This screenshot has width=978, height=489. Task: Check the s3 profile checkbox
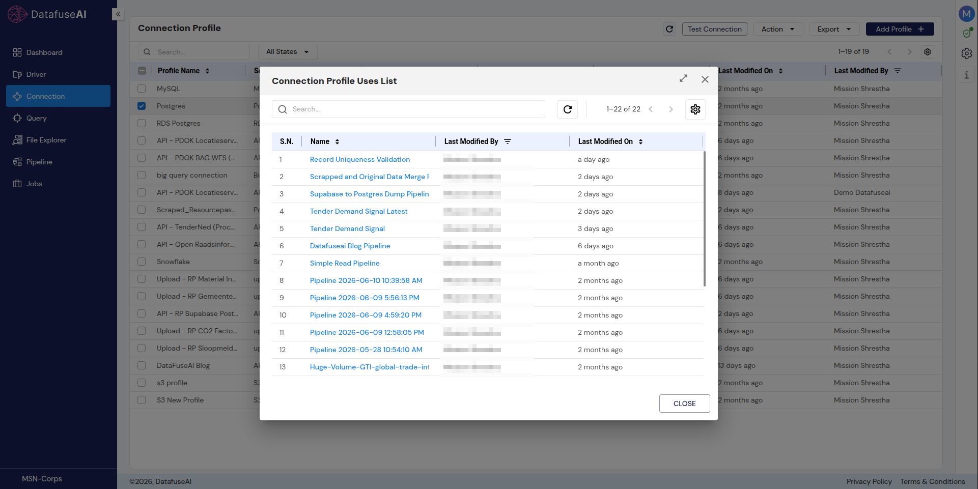[142, 383]
